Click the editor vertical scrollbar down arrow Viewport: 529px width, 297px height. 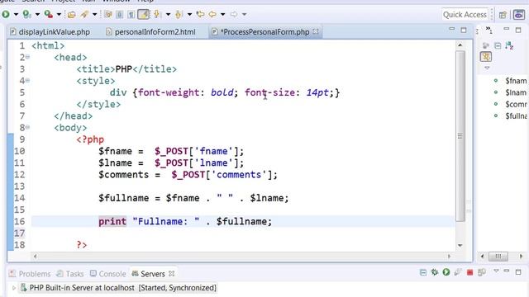pos(460,246)
